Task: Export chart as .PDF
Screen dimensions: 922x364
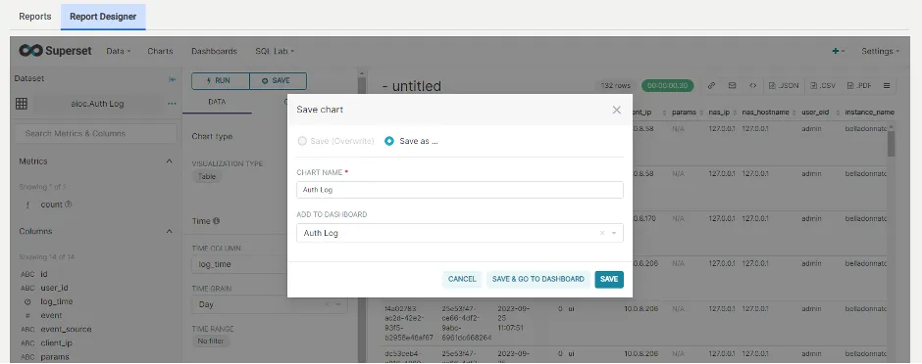Action: point(859,85)
